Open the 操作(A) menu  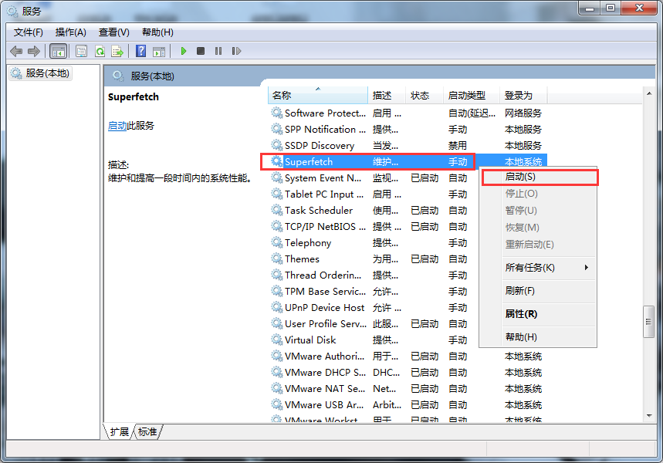point(71,32)
